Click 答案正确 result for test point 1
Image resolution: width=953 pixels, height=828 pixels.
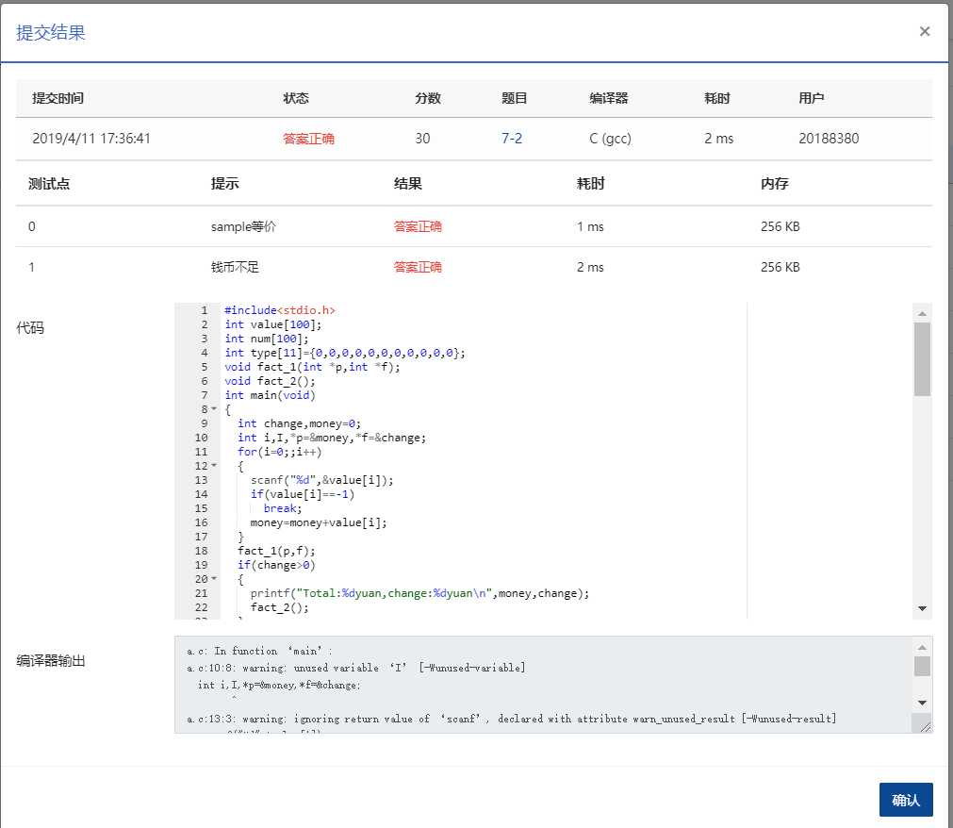(x=418, y=267)
